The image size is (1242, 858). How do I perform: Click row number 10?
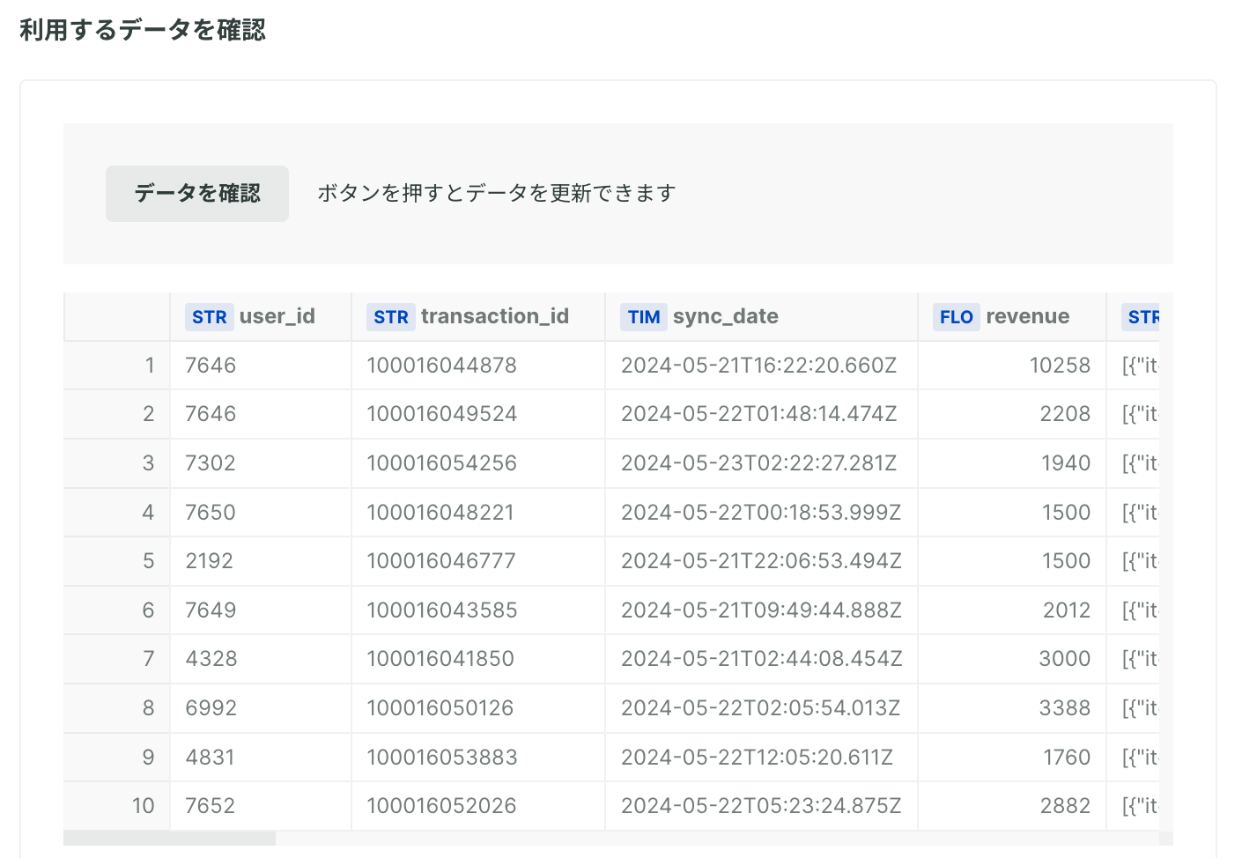pos(143,806)
